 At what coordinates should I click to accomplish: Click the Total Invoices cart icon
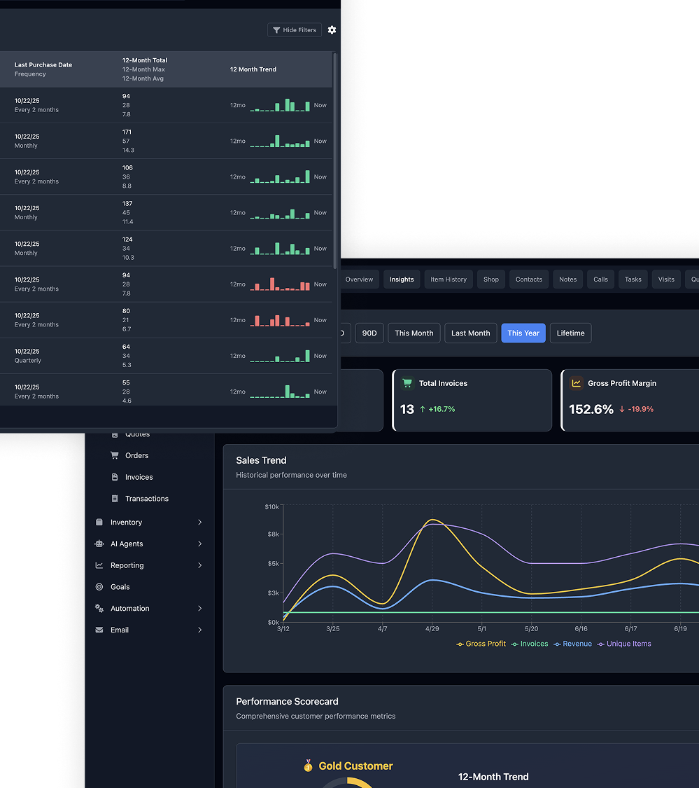[407, 383]
